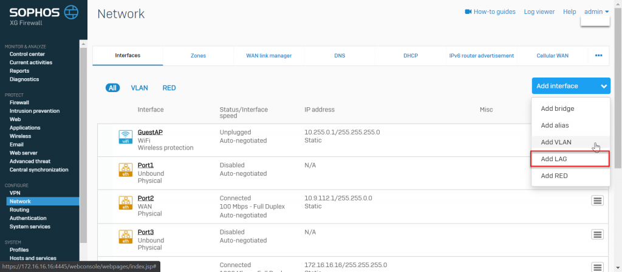Open VPN in the sidebar
Image resolution: width=622 pixels, height=272 pixels.
(15, 193)
